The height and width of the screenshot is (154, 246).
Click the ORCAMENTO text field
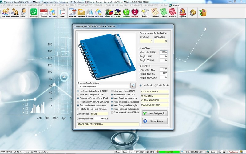[x=155, y=96]
